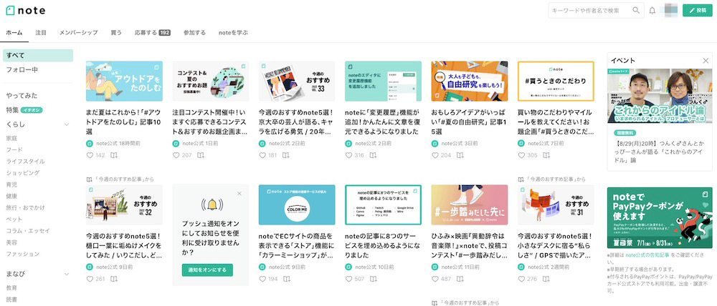Add the 305-likes article to magazine

click(546, 156)
